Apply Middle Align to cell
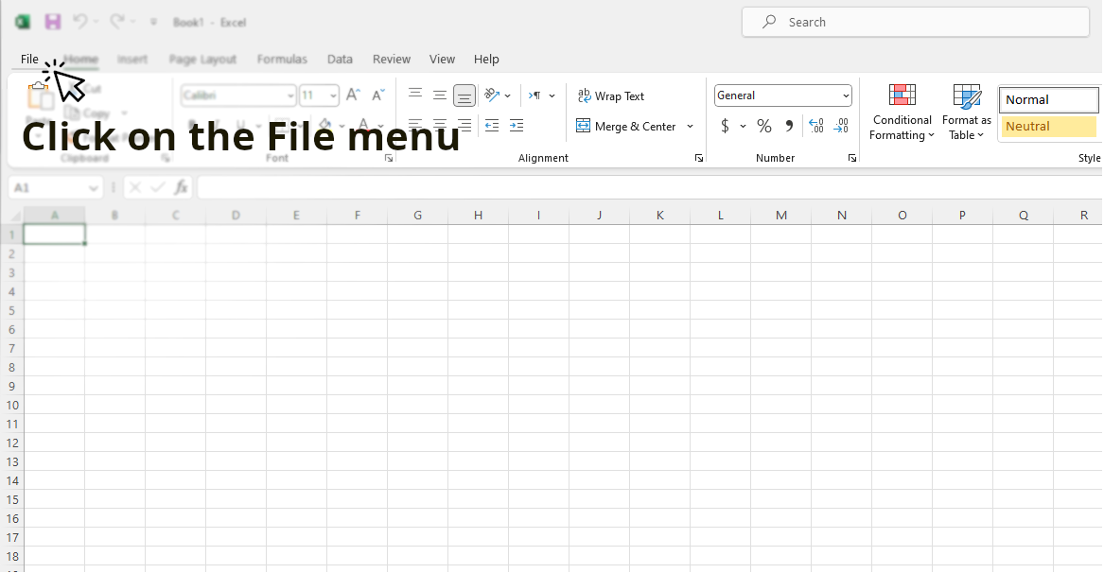The width and height of the screenshot is (1104, 573). (439, 95)
